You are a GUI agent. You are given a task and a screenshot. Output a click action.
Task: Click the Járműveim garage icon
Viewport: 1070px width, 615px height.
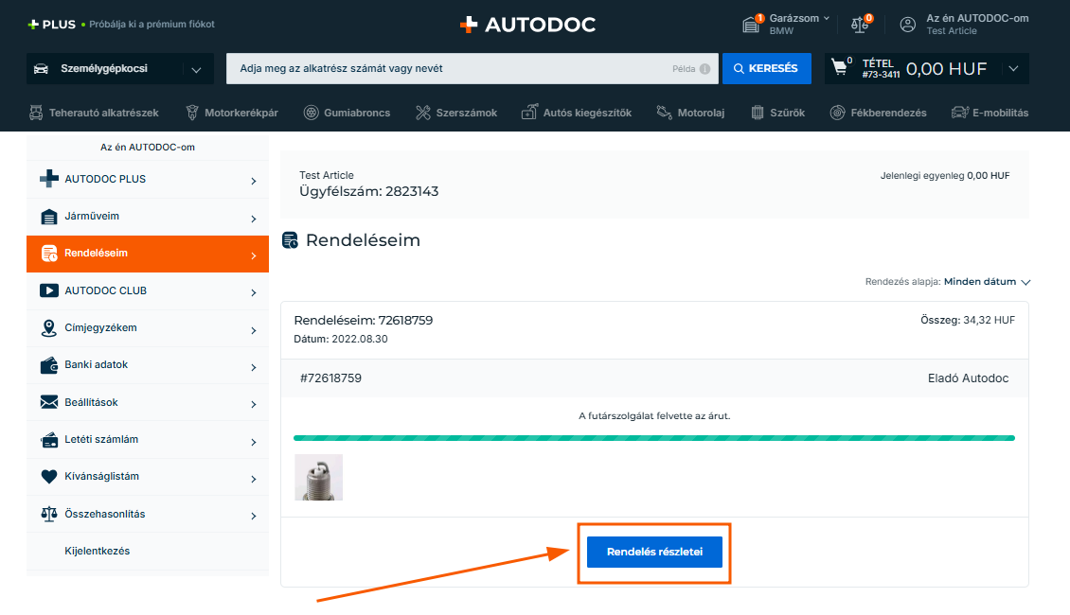coord(49,217)
